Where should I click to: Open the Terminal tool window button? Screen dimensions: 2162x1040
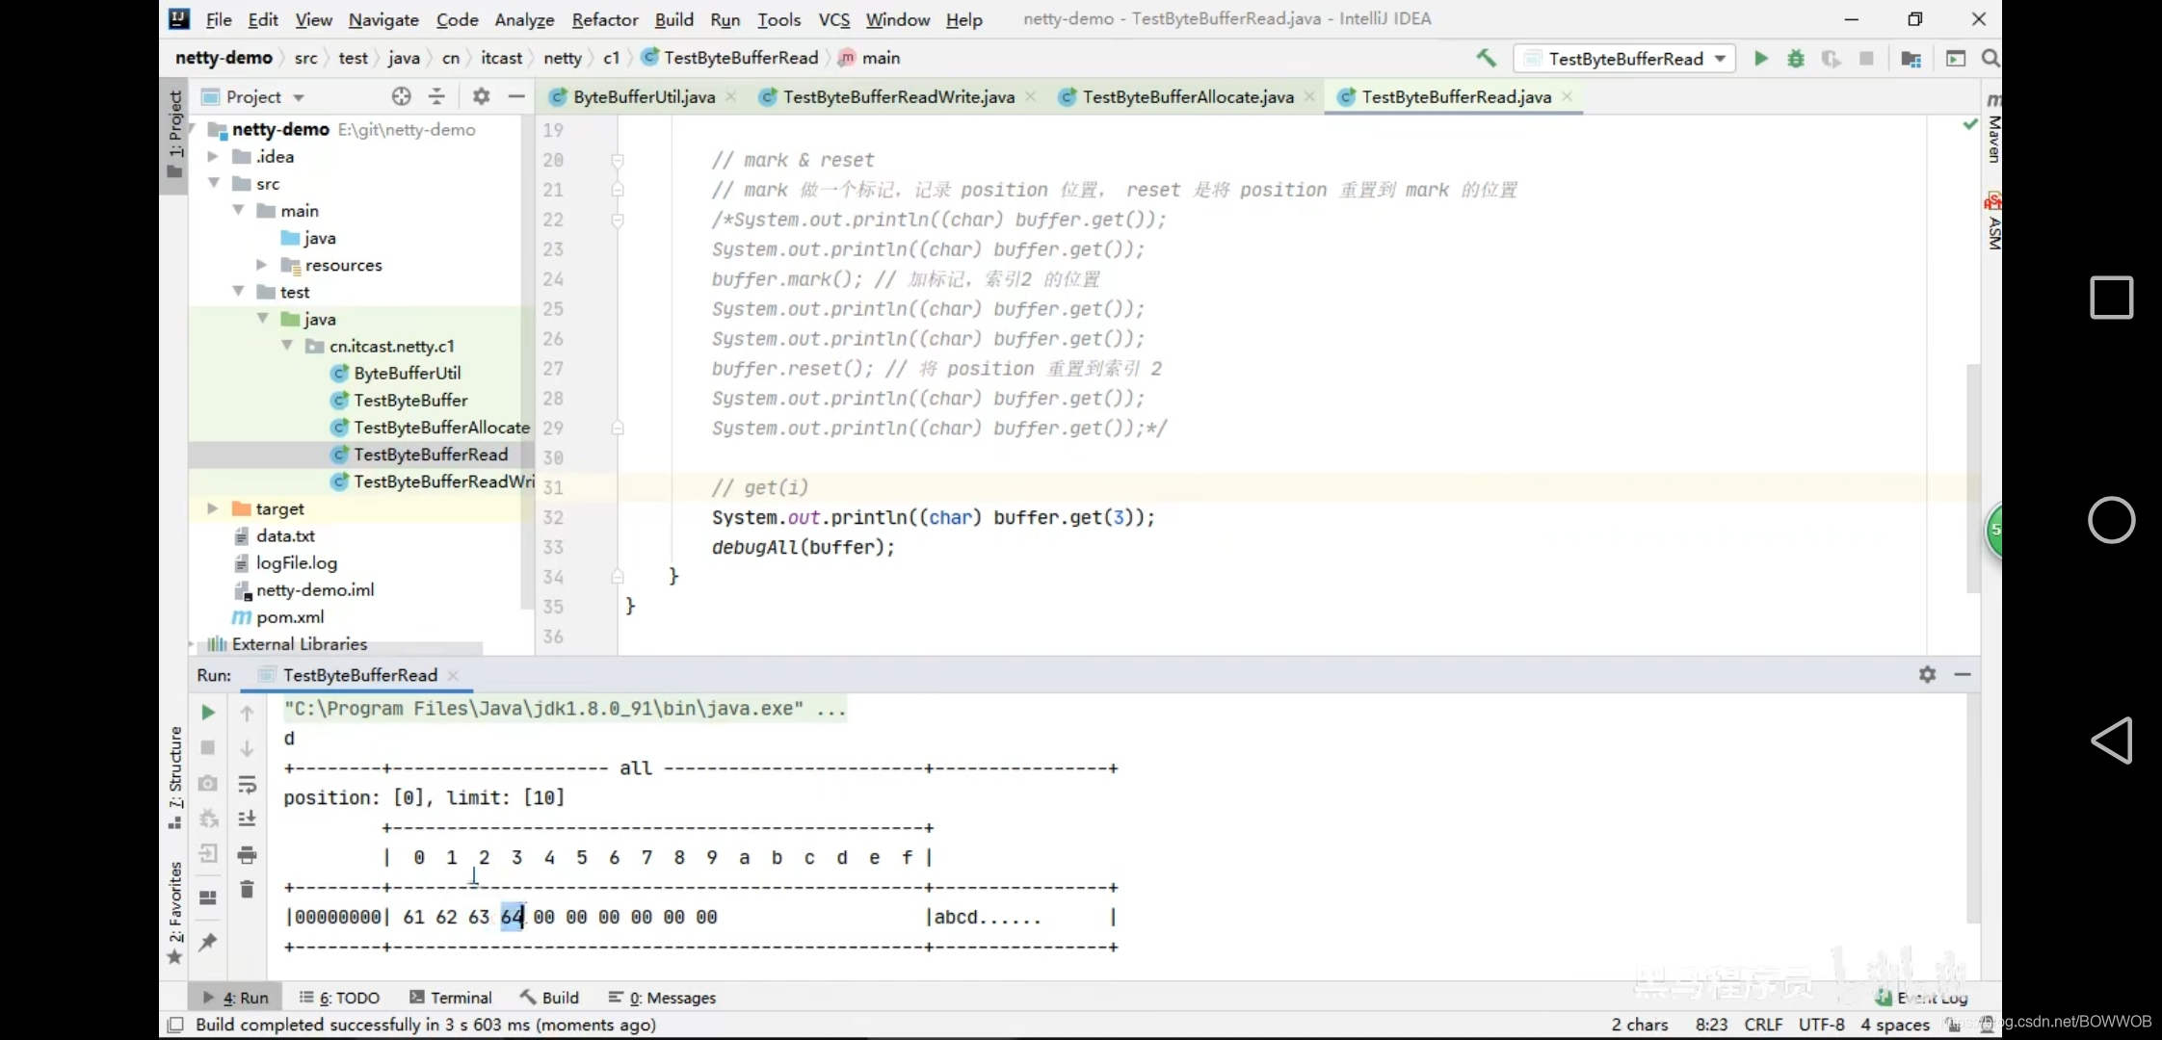click(451, 998)
